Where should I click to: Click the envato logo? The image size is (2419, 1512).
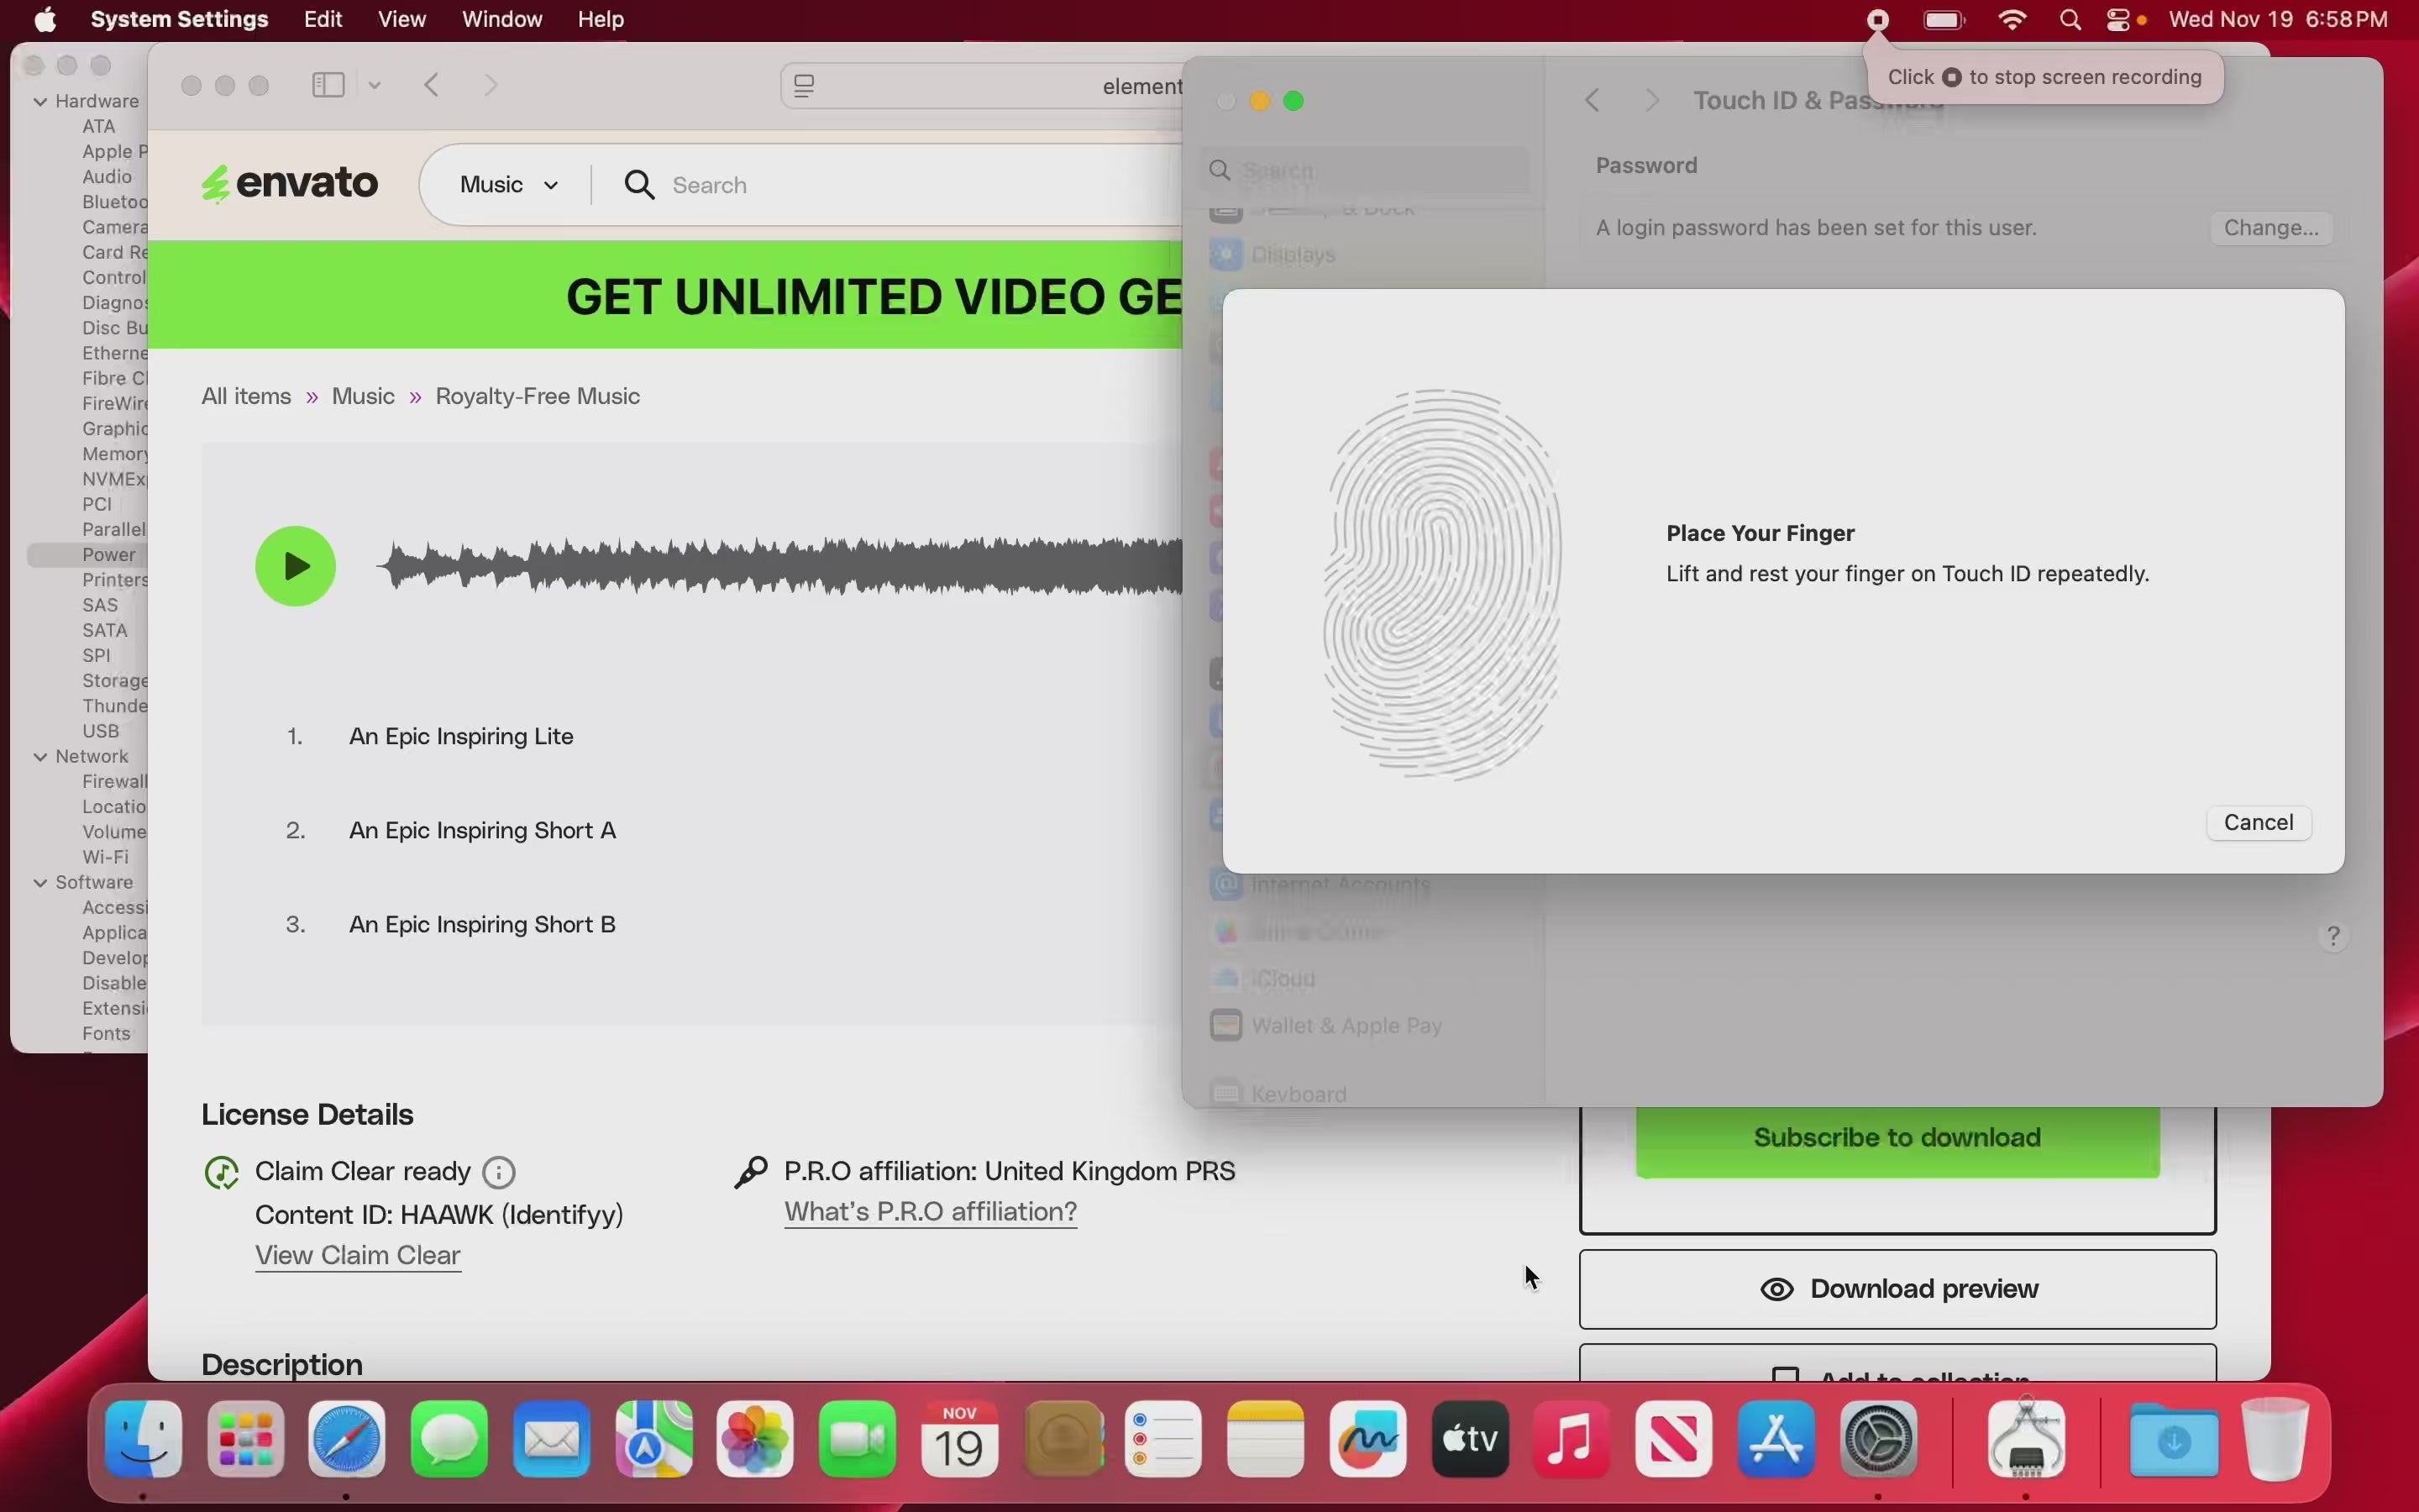pyautogui.click(x=291, y=184)
